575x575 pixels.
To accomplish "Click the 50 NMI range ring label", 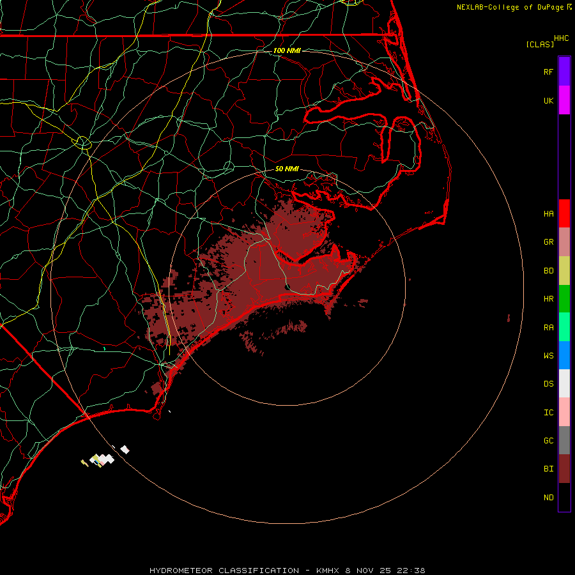I will [287, 169].
